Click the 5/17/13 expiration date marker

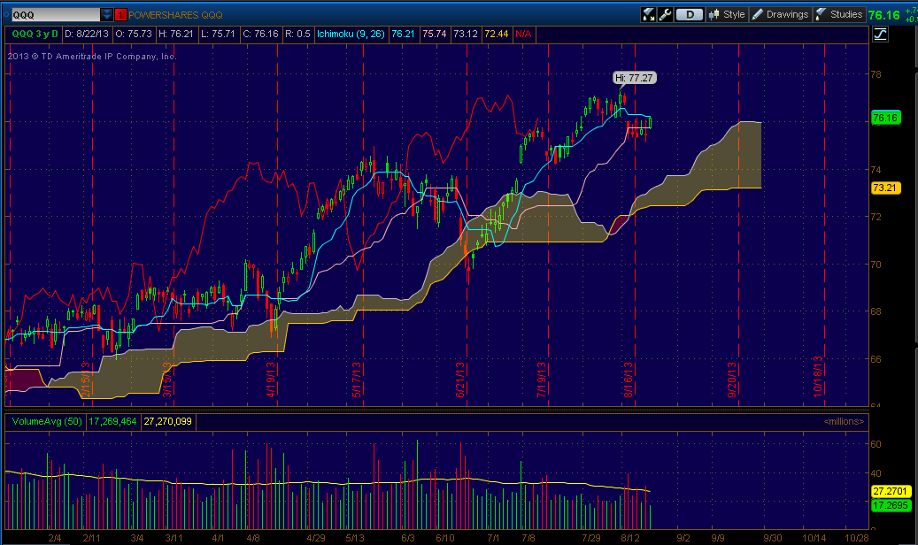357,380
